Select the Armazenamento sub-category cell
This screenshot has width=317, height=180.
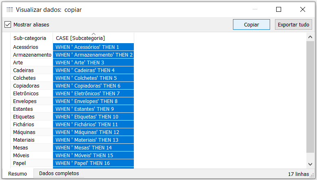[x=32, y=55]
